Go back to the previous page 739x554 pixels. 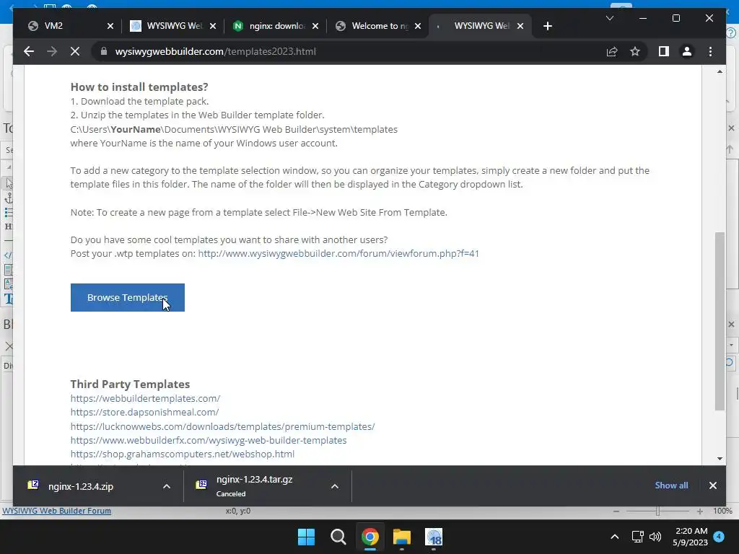tap(29, 51)
